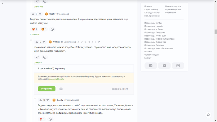Click the orange emoji reaction showing 1
Screen dimensions: 217x122
click(44, 29)
